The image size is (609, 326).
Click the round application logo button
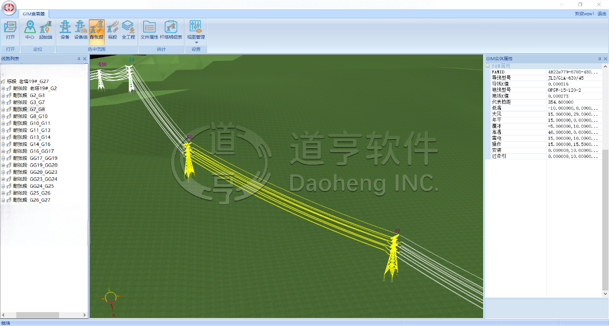(x=10, y=7)
